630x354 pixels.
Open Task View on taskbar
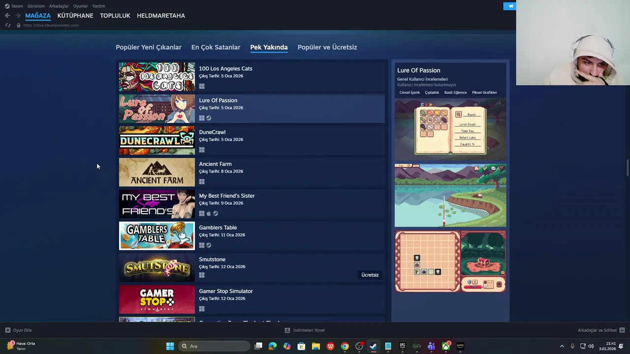click(x=258, y=346)
